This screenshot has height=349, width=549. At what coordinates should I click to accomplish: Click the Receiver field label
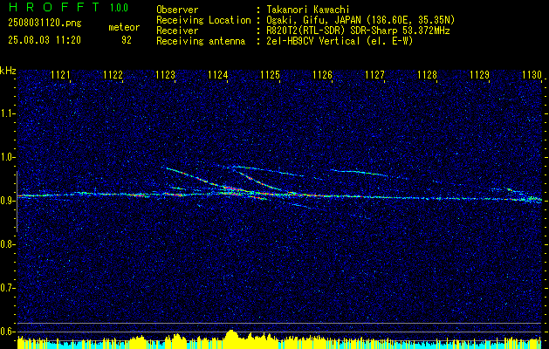click(177, 31)
